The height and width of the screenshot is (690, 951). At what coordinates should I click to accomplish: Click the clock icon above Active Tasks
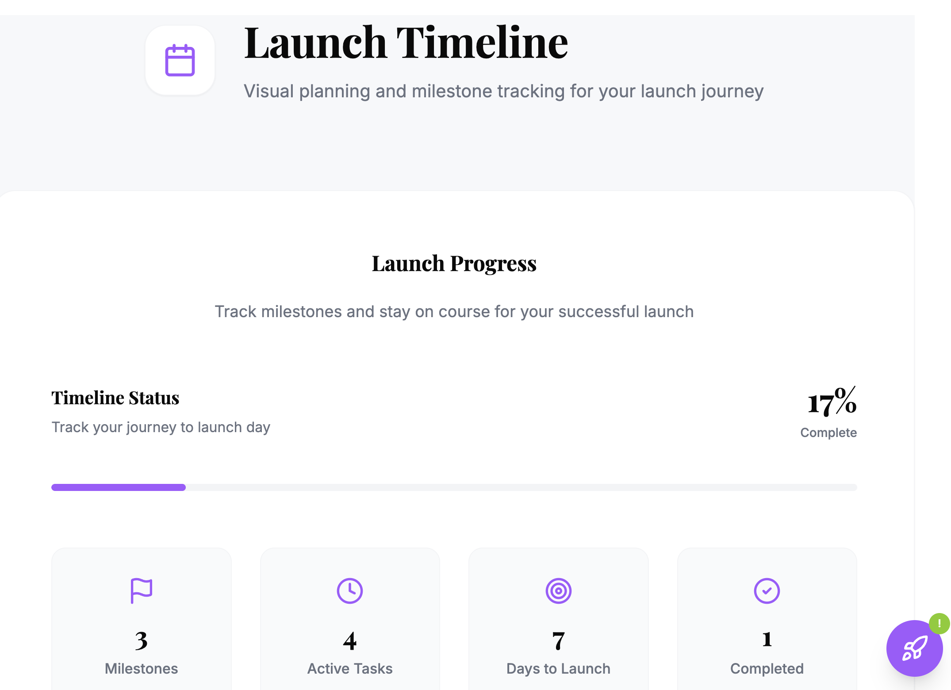349,590
